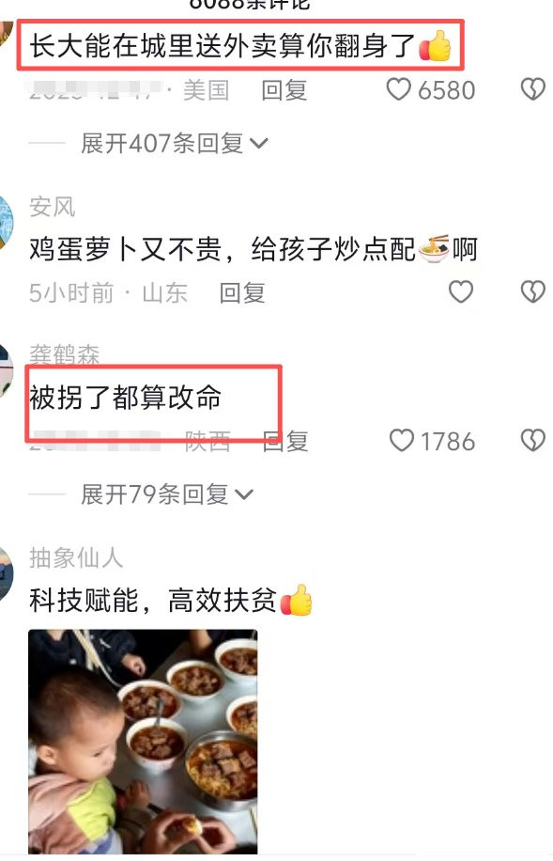Reply to the 送外卖 comment from 美国
The height and width of the screenshot is (861, 553).
click(284, 90)
